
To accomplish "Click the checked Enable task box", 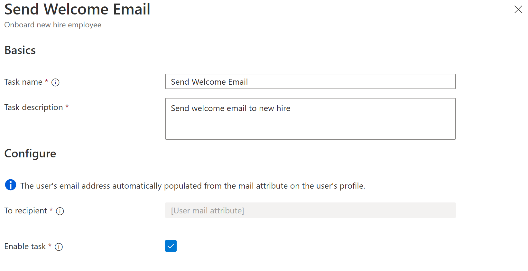I will pyautogui.click(x=171, y=246).
